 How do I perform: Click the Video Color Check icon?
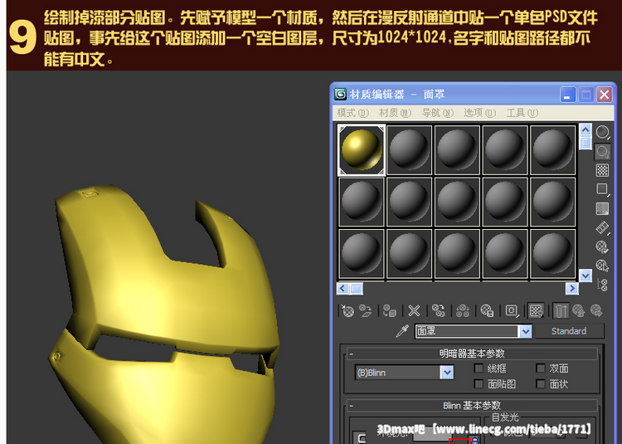pos(603,208)
